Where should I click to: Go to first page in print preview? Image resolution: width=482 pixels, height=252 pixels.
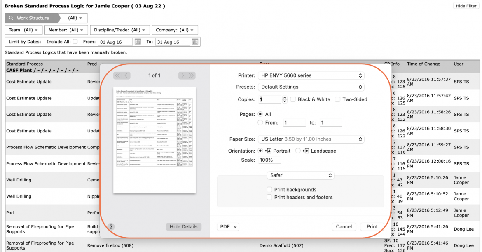(118, 75)
